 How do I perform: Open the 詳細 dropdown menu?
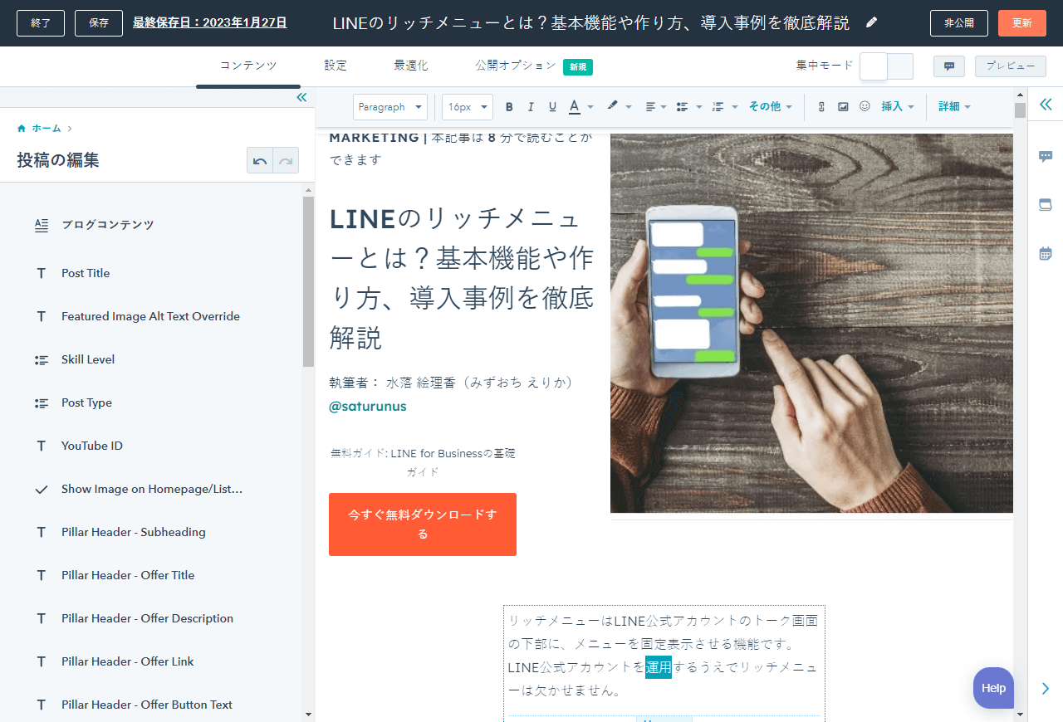pyautogui.click(x=955, y=106)
